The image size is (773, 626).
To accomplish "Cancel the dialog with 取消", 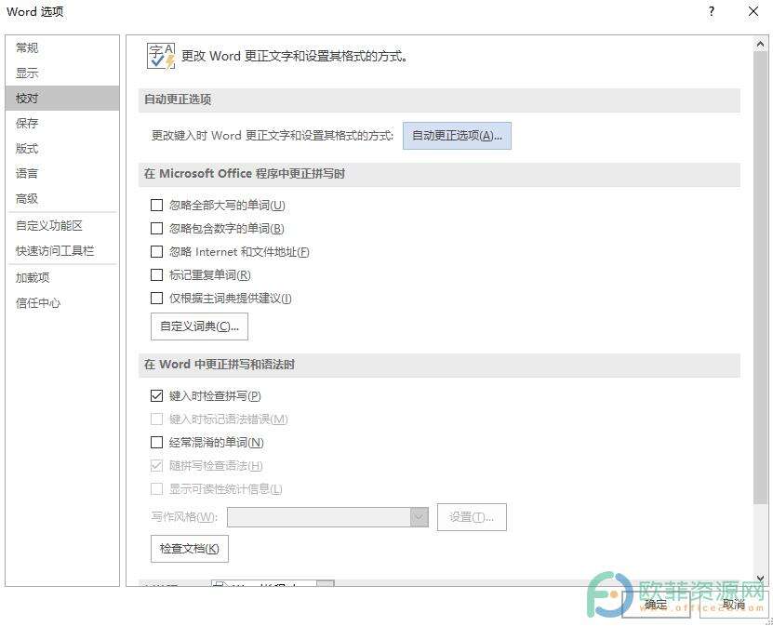I will click(x=734, y=604).
